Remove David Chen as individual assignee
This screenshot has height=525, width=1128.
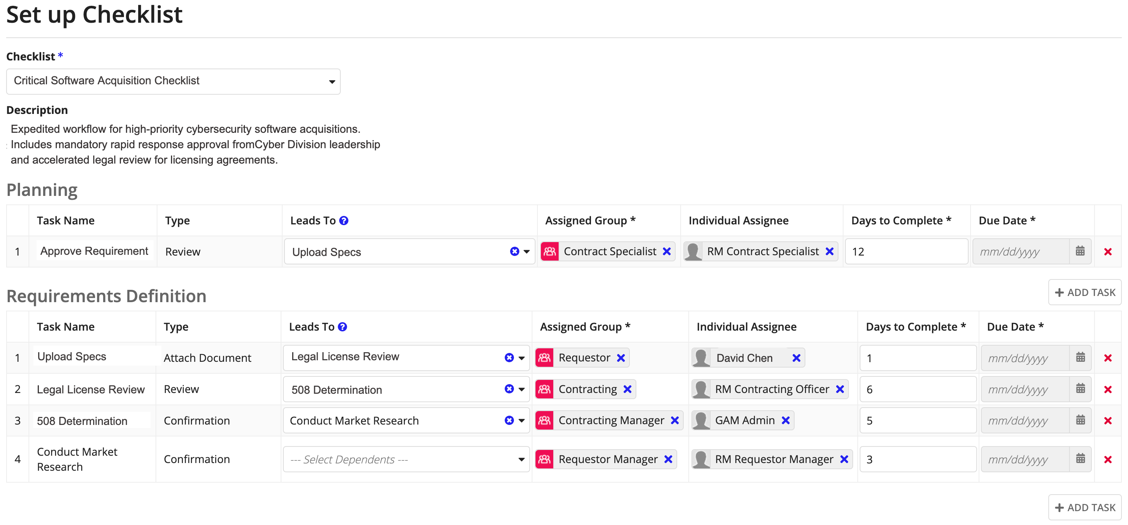[796, 358]
